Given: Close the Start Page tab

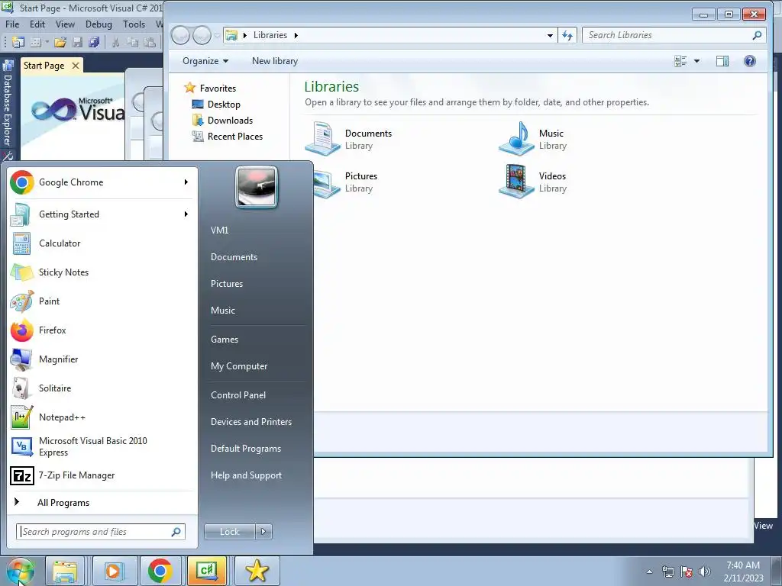Looking at the screenshot, I should [76, 66].
